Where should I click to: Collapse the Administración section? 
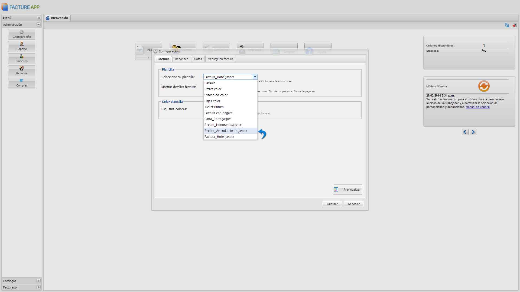(x=38, y=25)
